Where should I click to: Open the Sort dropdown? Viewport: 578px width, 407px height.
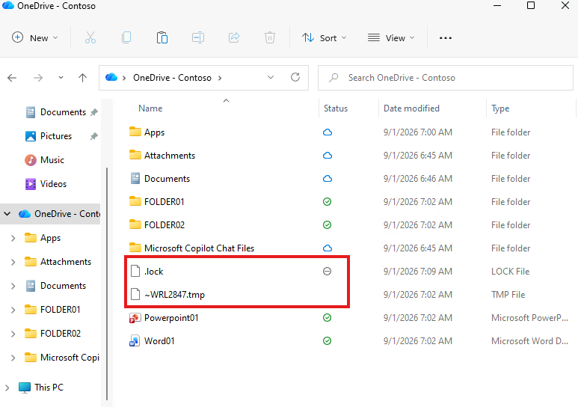(325, 37)
